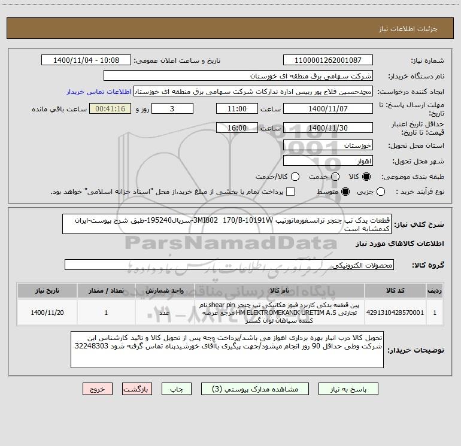
Task: Click the request creator field
Action: (253, 92)
